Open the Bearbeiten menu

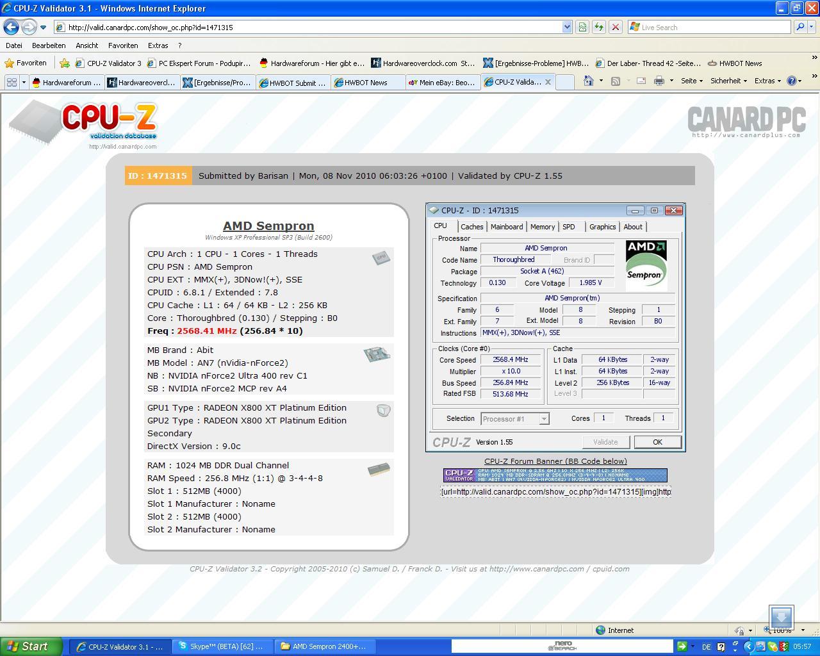pos(49,45)
